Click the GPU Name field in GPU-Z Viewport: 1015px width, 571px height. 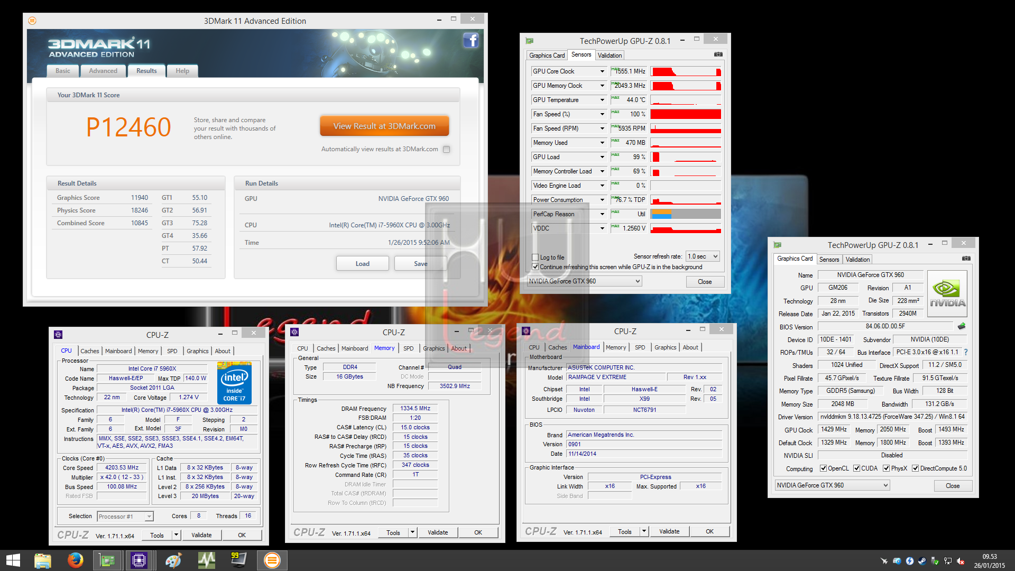click(870, 275)
